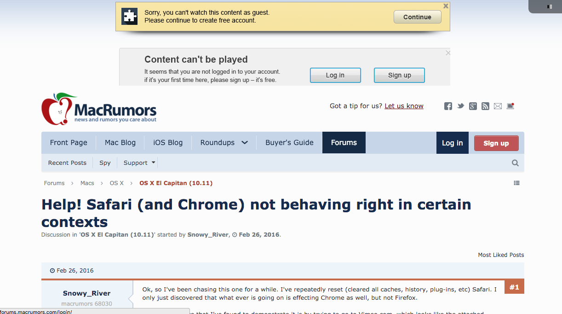The height and width of the screenshot is (314, 562).
Task: Open 'OS X El Capitan (10.11)' link under title
Action: pyautogui.click(x=117, y=235)
